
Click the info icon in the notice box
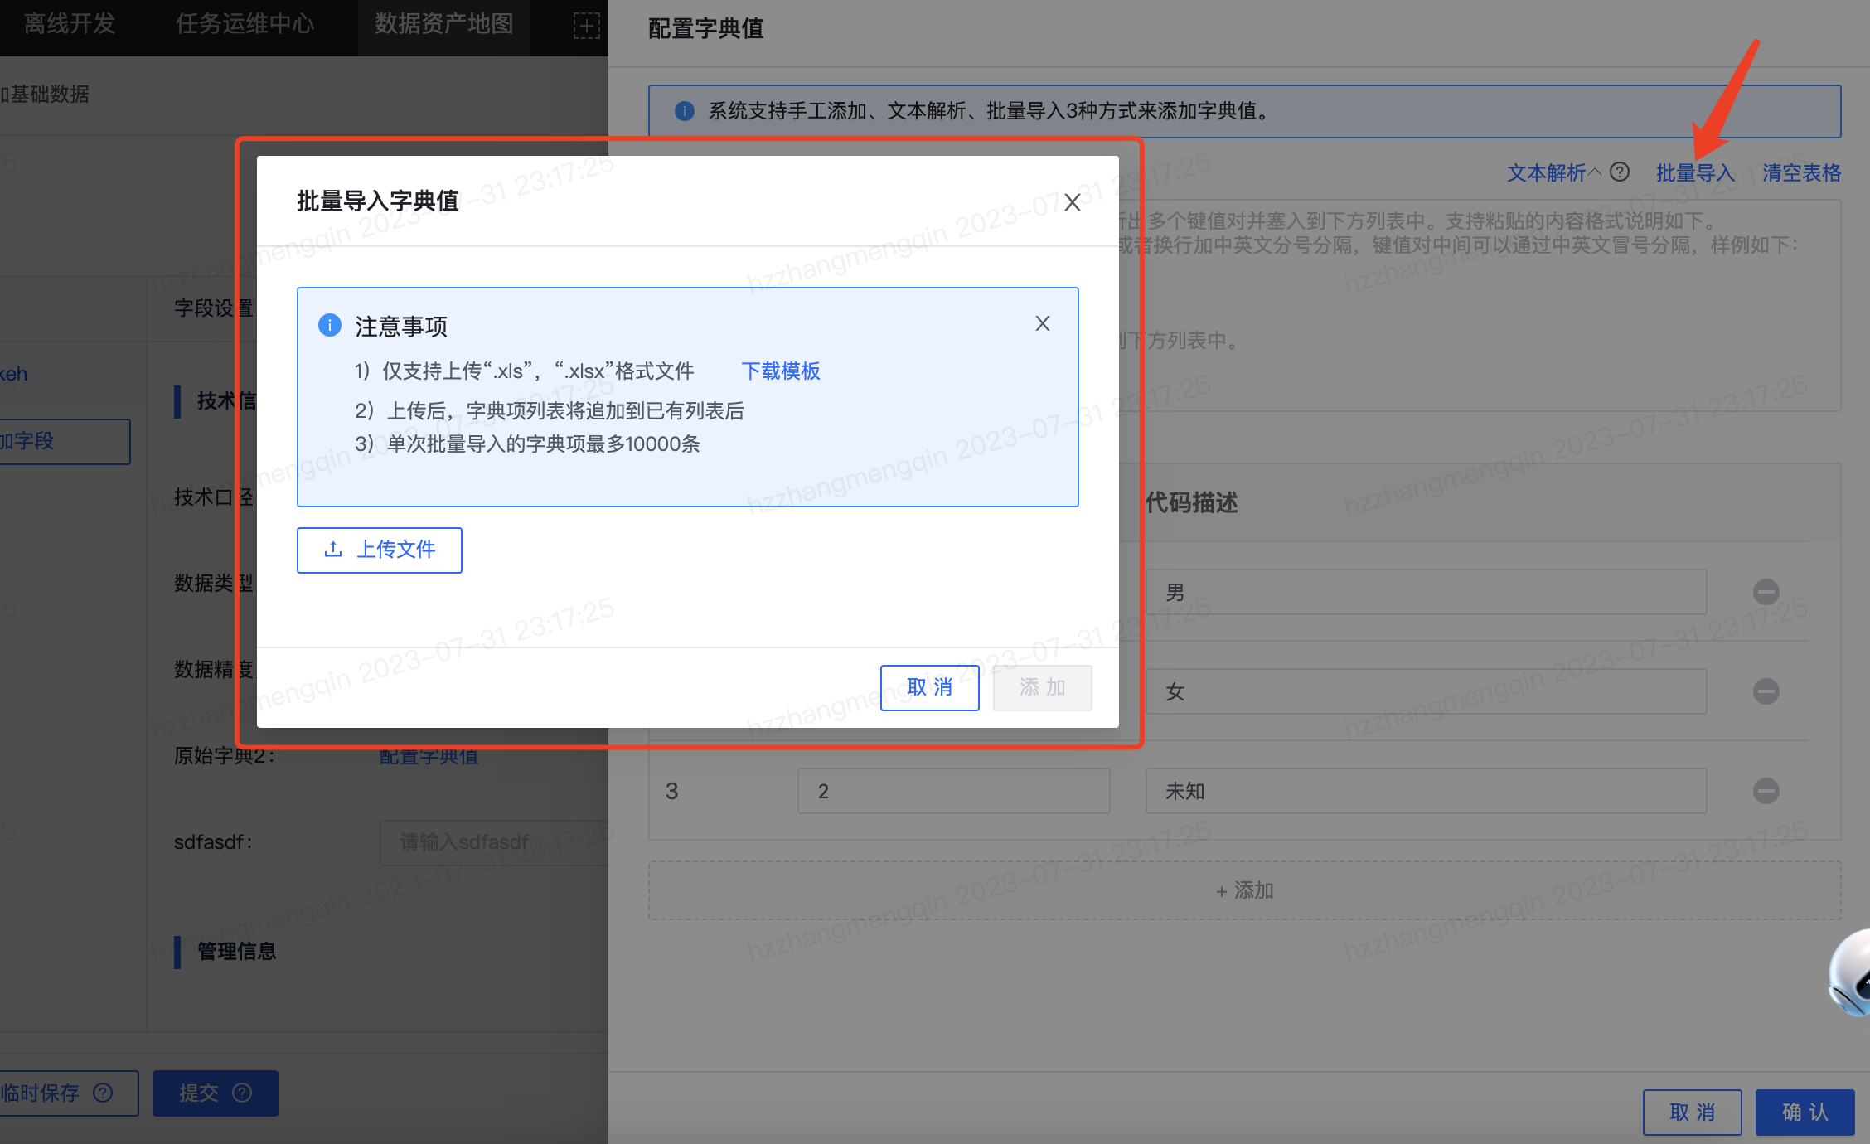click(329, 325)
